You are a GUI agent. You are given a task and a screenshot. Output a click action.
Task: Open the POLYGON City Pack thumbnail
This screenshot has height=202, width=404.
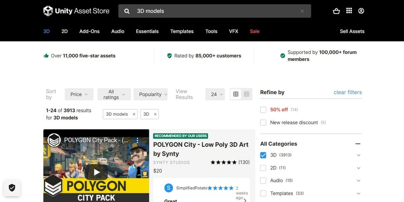click(96, 166)
